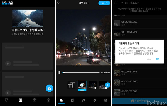
Task: Play the mountain lake sample video thumbnail
Action: (x=28, y=18)
